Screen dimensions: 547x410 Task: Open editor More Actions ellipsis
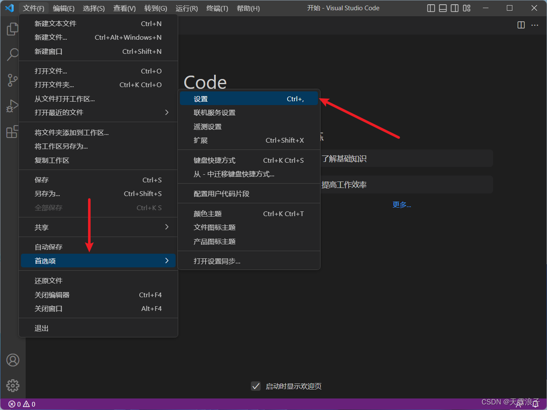tap(535, 25)
